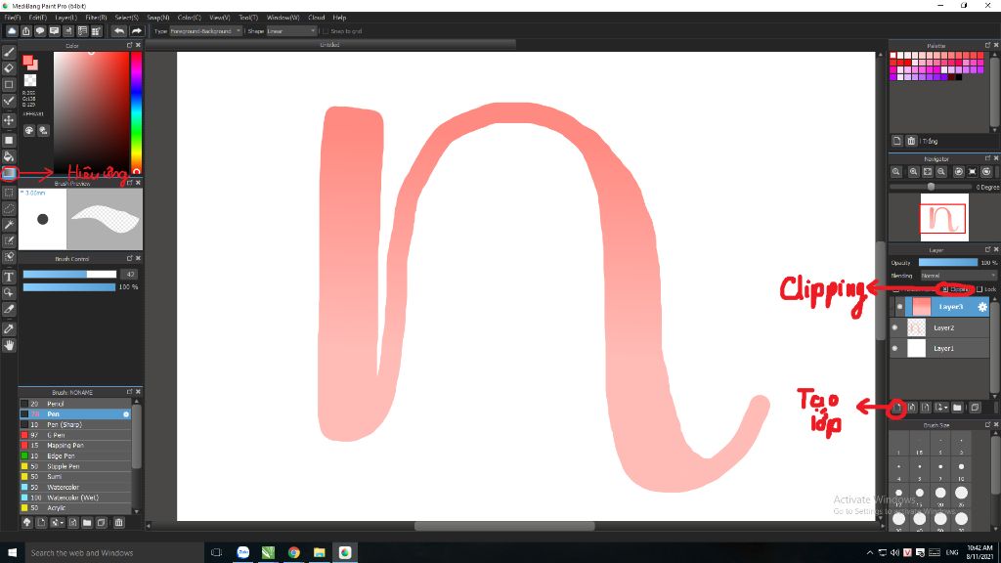
Task: Select the Dot/checkmark tool in the toolbox
Action: (x=9, y=101)
